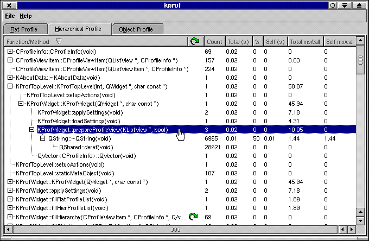Viewport: 369px width, 241px height.
Task: Expand KProfWidget::fillHierarchy node
Action: click(10, 217)
